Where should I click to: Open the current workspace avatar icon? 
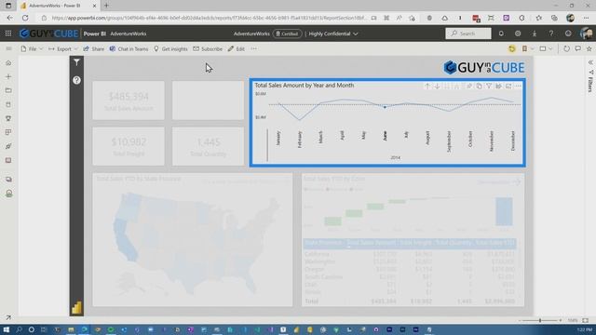point(8,194)
